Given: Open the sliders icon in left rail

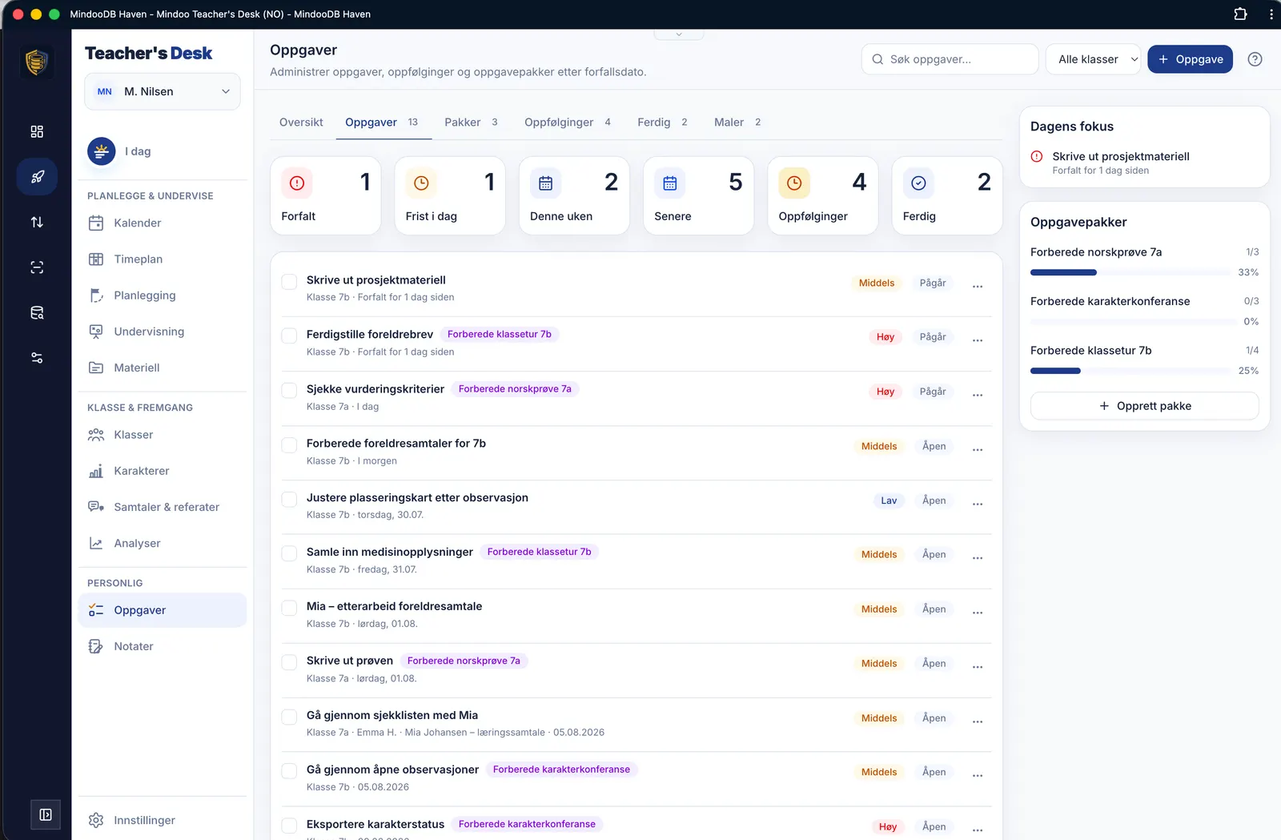Looking at the screenshot, I should pyautogui.click(x=37, y=358).
